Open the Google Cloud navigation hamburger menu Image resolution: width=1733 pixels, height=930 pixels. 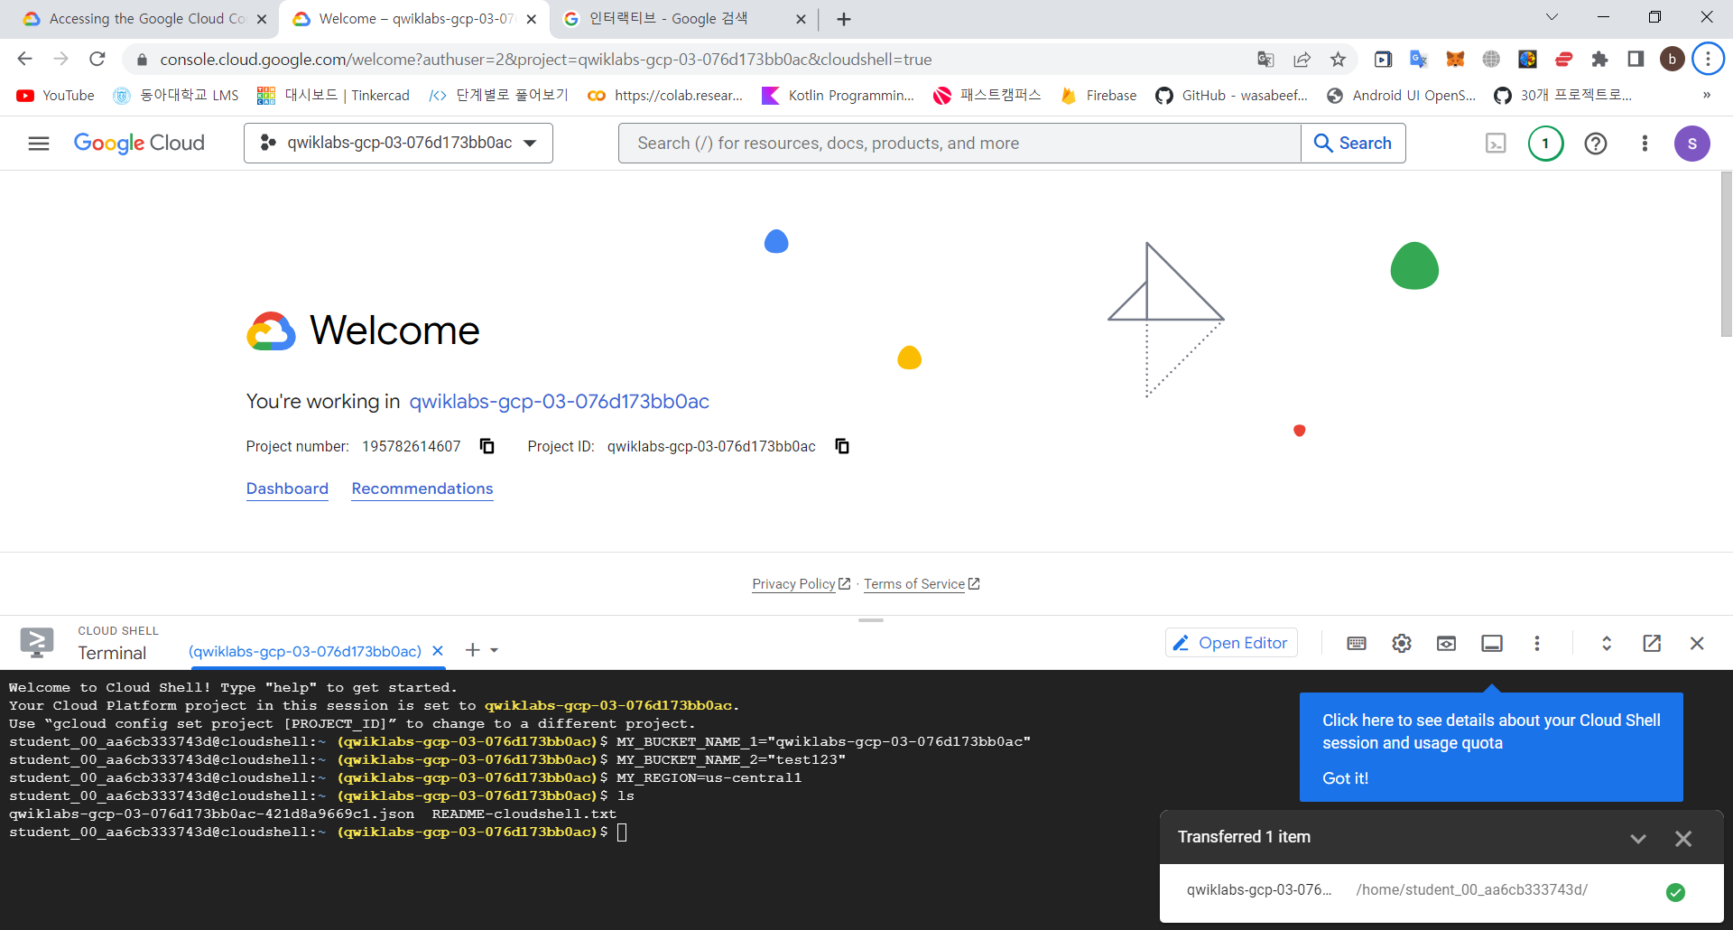(x=38, y=144)
